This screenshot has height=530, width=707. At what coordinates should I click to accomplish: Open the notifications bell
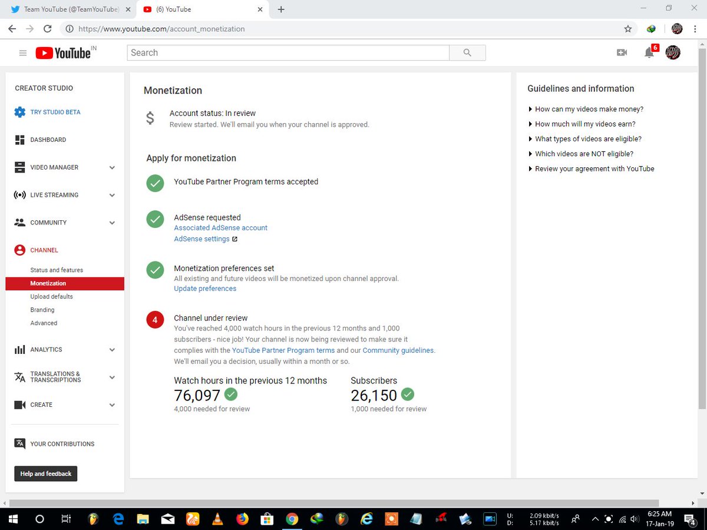pos(649,52)
